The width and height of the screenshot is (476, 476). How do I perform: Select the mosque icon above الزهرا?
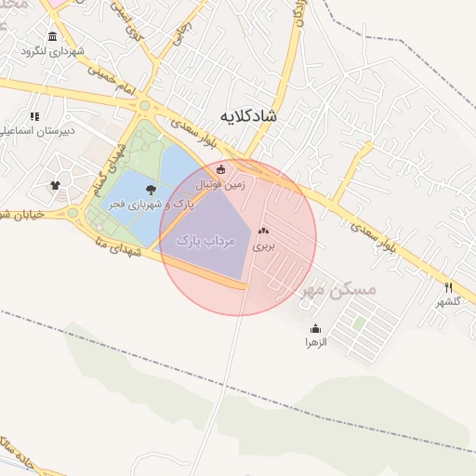click(x=315, y=328)
